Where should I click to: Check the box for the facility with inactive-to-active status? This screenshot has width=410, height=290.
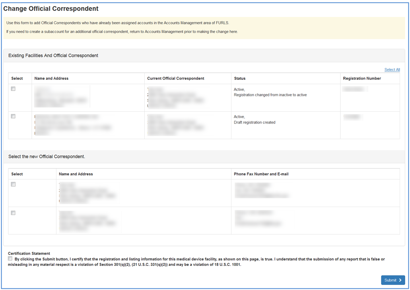[x=13, y=89]
